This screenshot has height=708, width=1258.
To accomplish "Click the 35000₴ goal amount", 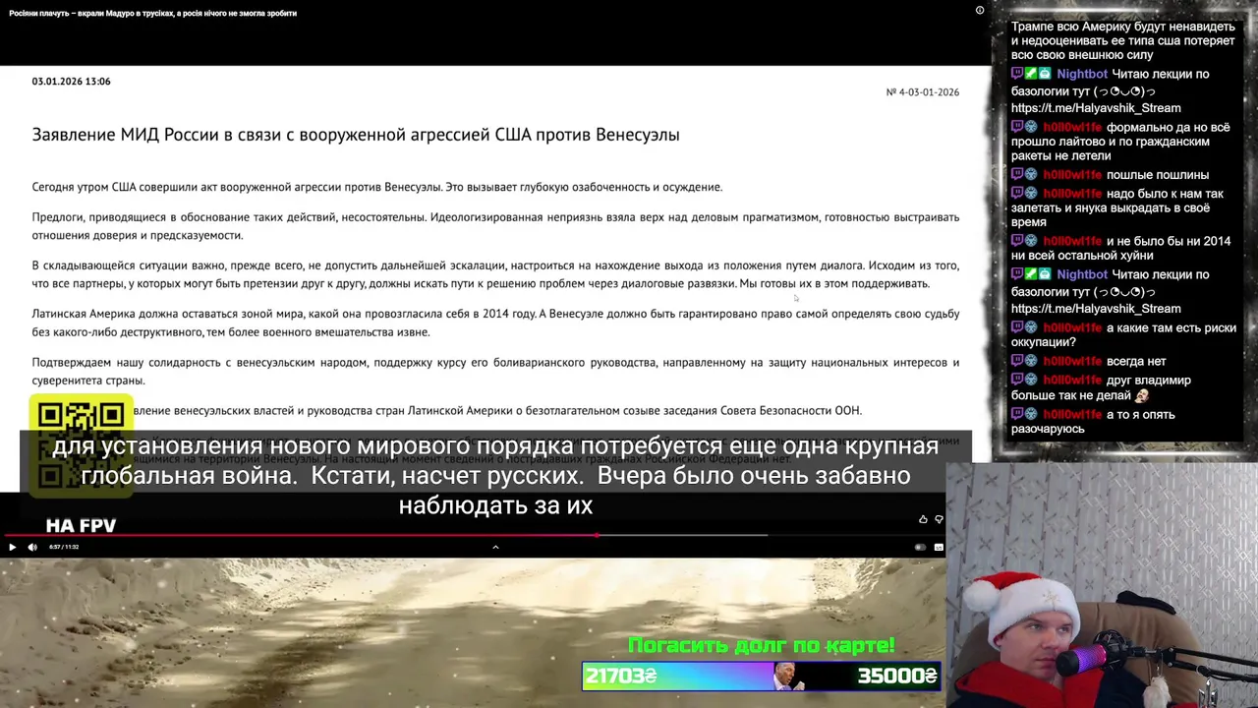I will [896, 676].
